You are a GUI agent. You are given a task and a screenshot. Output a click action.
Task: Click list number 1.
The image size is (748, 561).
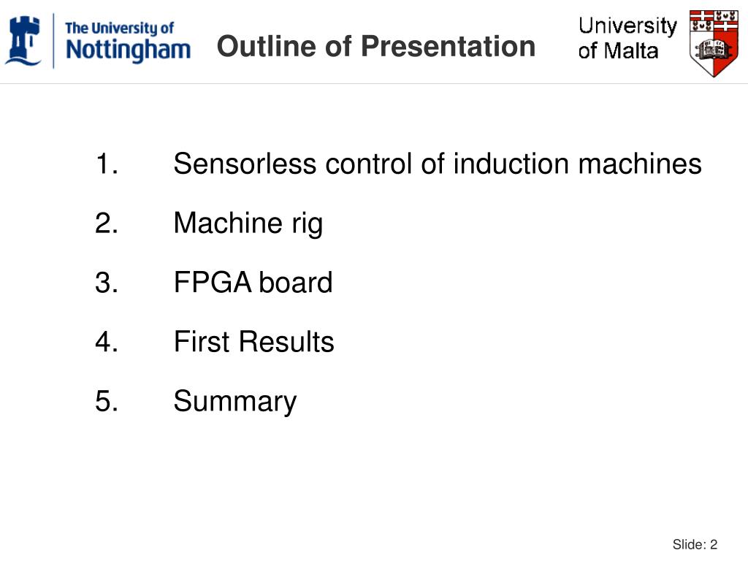tap(107, 164)
